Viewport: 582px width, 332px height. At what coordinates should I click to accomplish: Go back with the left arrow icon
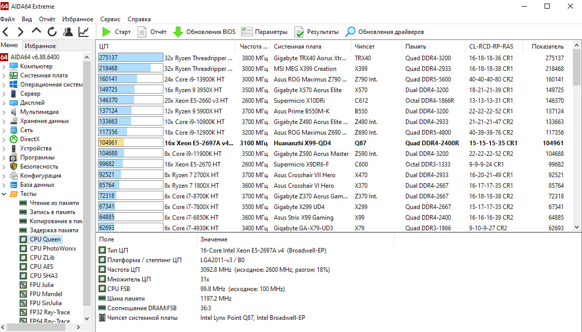coord(6,32)
